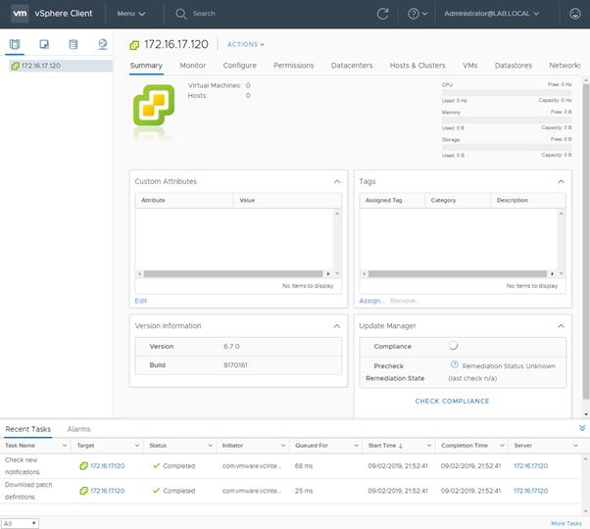Viewport: 590px width, 529px height.
Task: Open the Target column filter dropdown
Action: (137, 446)
